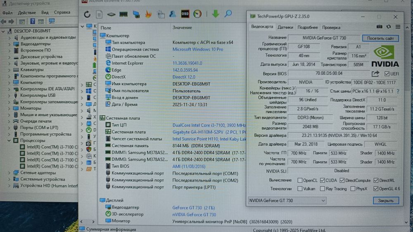The height and width of the screenshot is (232, 413).
Task: Toggle the Vulkan checkbox
Action: tap(300, 189)
